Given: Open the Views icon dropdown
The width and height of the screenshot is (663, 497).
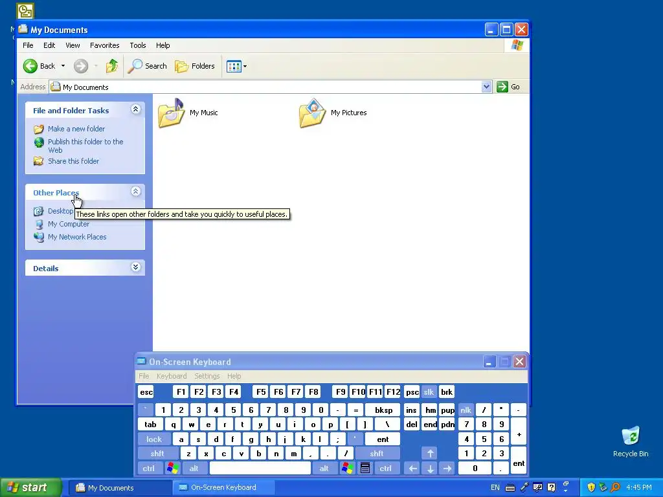Looking at the screenshot, I should pyautogui.click(x=236, y=66).
